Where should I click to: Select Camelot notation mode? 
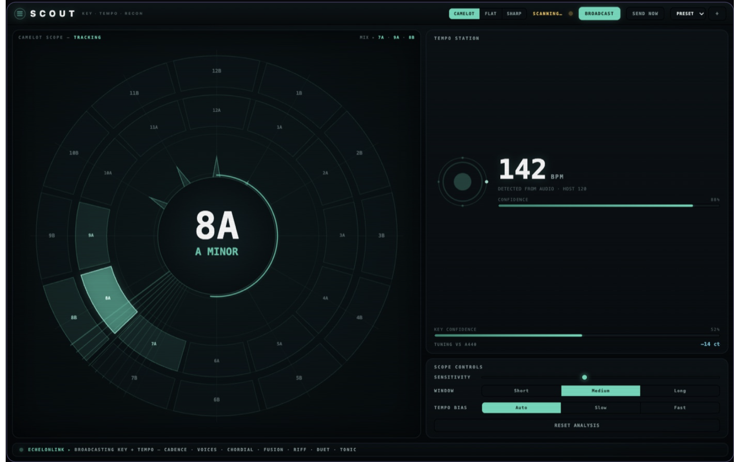(x=464, y=14)
